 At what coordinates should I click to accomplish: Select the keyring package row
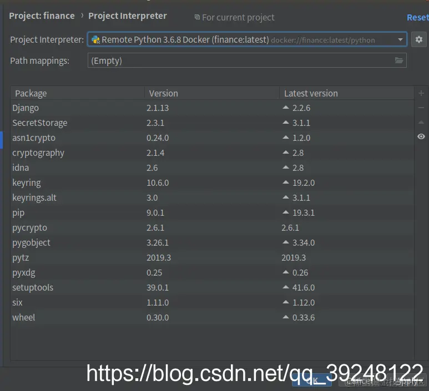click(212, 182)
